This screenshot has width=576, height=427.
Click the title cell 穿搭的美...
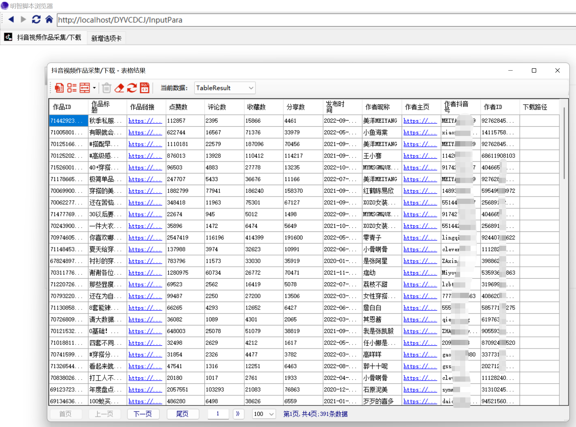tap(107, 191)
